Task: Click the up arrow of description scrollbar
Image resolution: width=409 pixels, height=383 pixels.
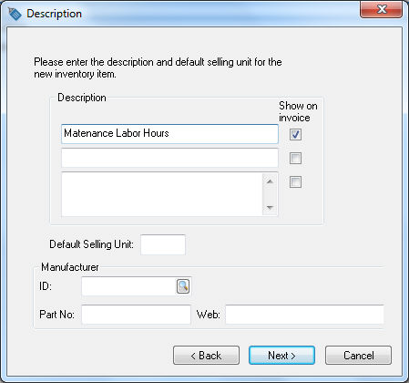Action: pyautogui.click(x=270, y=181)
